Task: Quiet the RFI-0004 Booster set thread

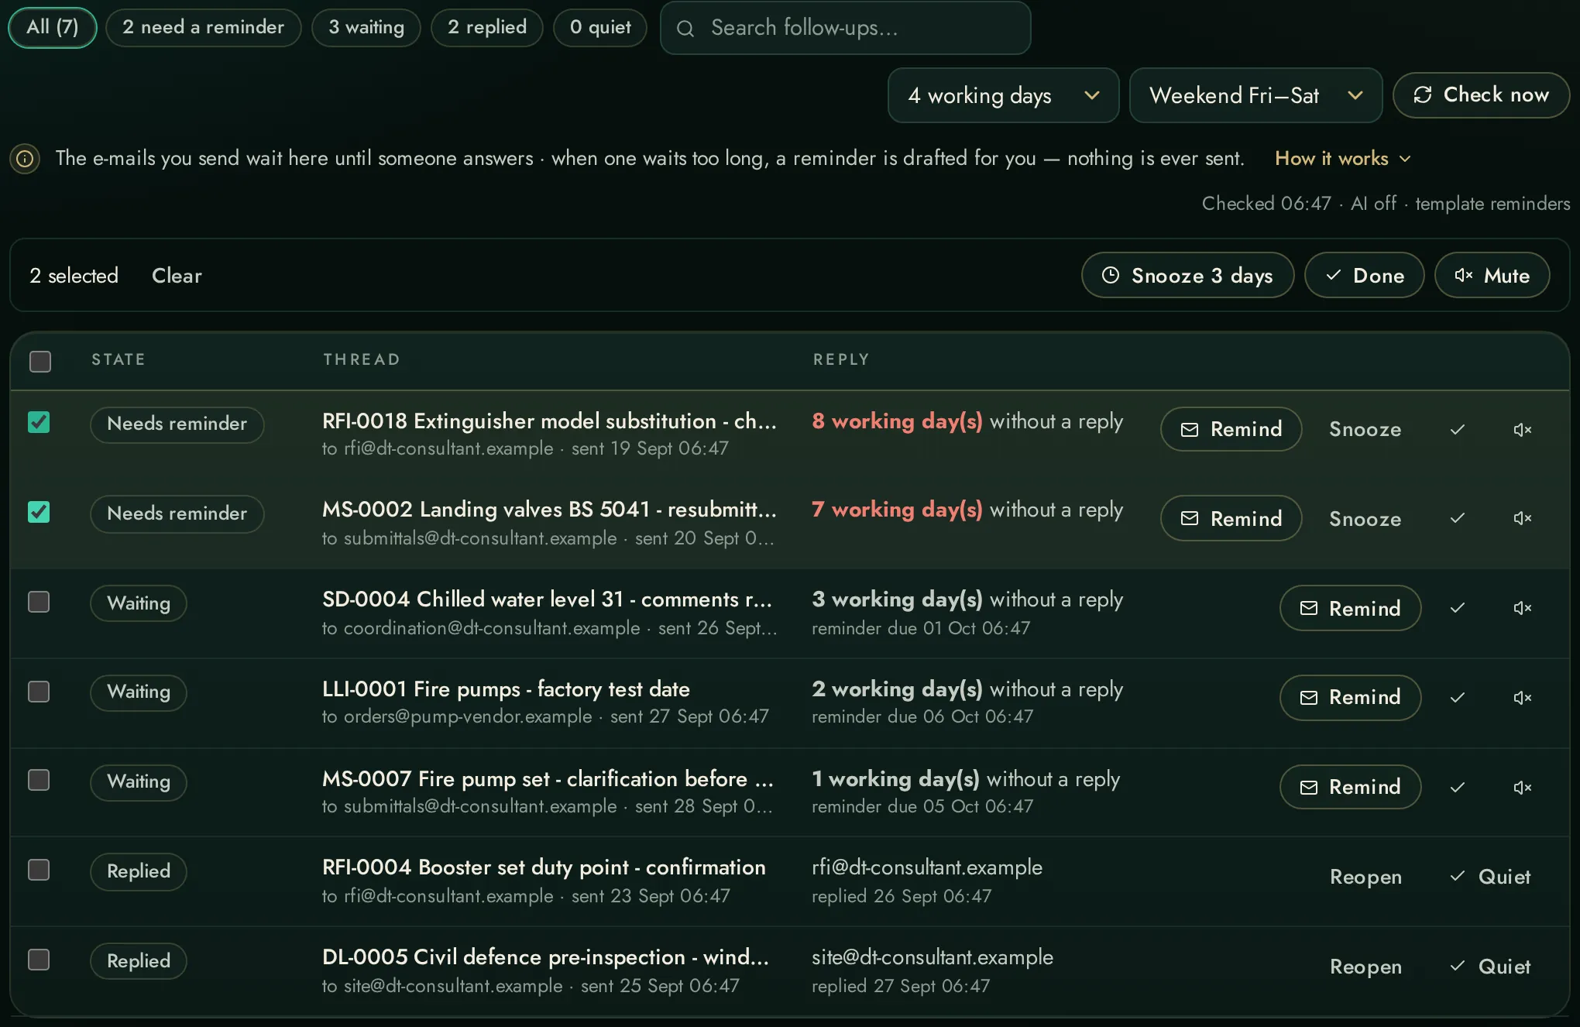Action: pos(1489,877)
